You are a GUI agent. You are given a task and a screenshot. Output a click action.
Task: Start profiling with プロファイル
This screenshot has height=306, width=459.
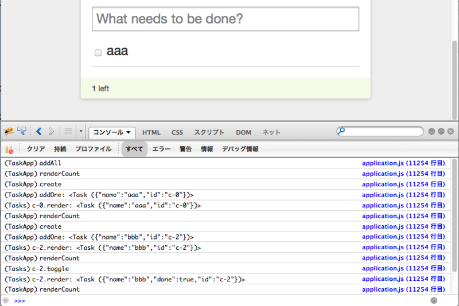point(94,149)
